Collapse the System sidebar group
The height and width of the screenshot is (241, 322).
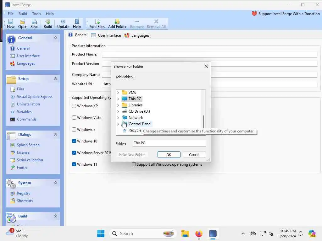click(55, 183)
